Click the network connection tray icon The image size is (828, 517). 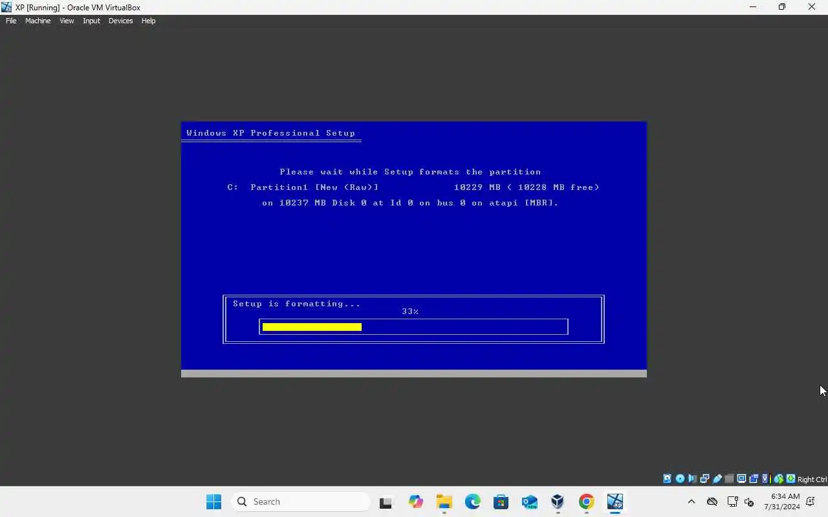[x=733, y=501]
